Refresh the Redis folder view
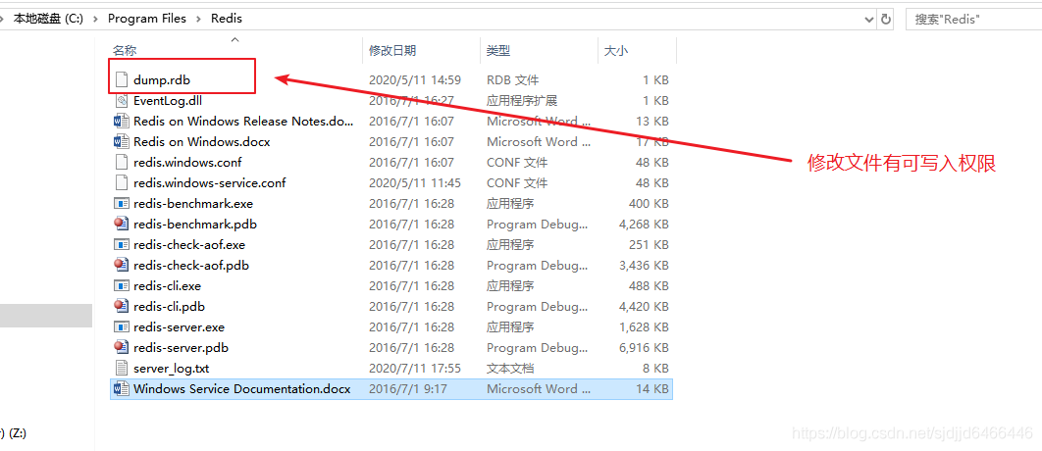 886,20
